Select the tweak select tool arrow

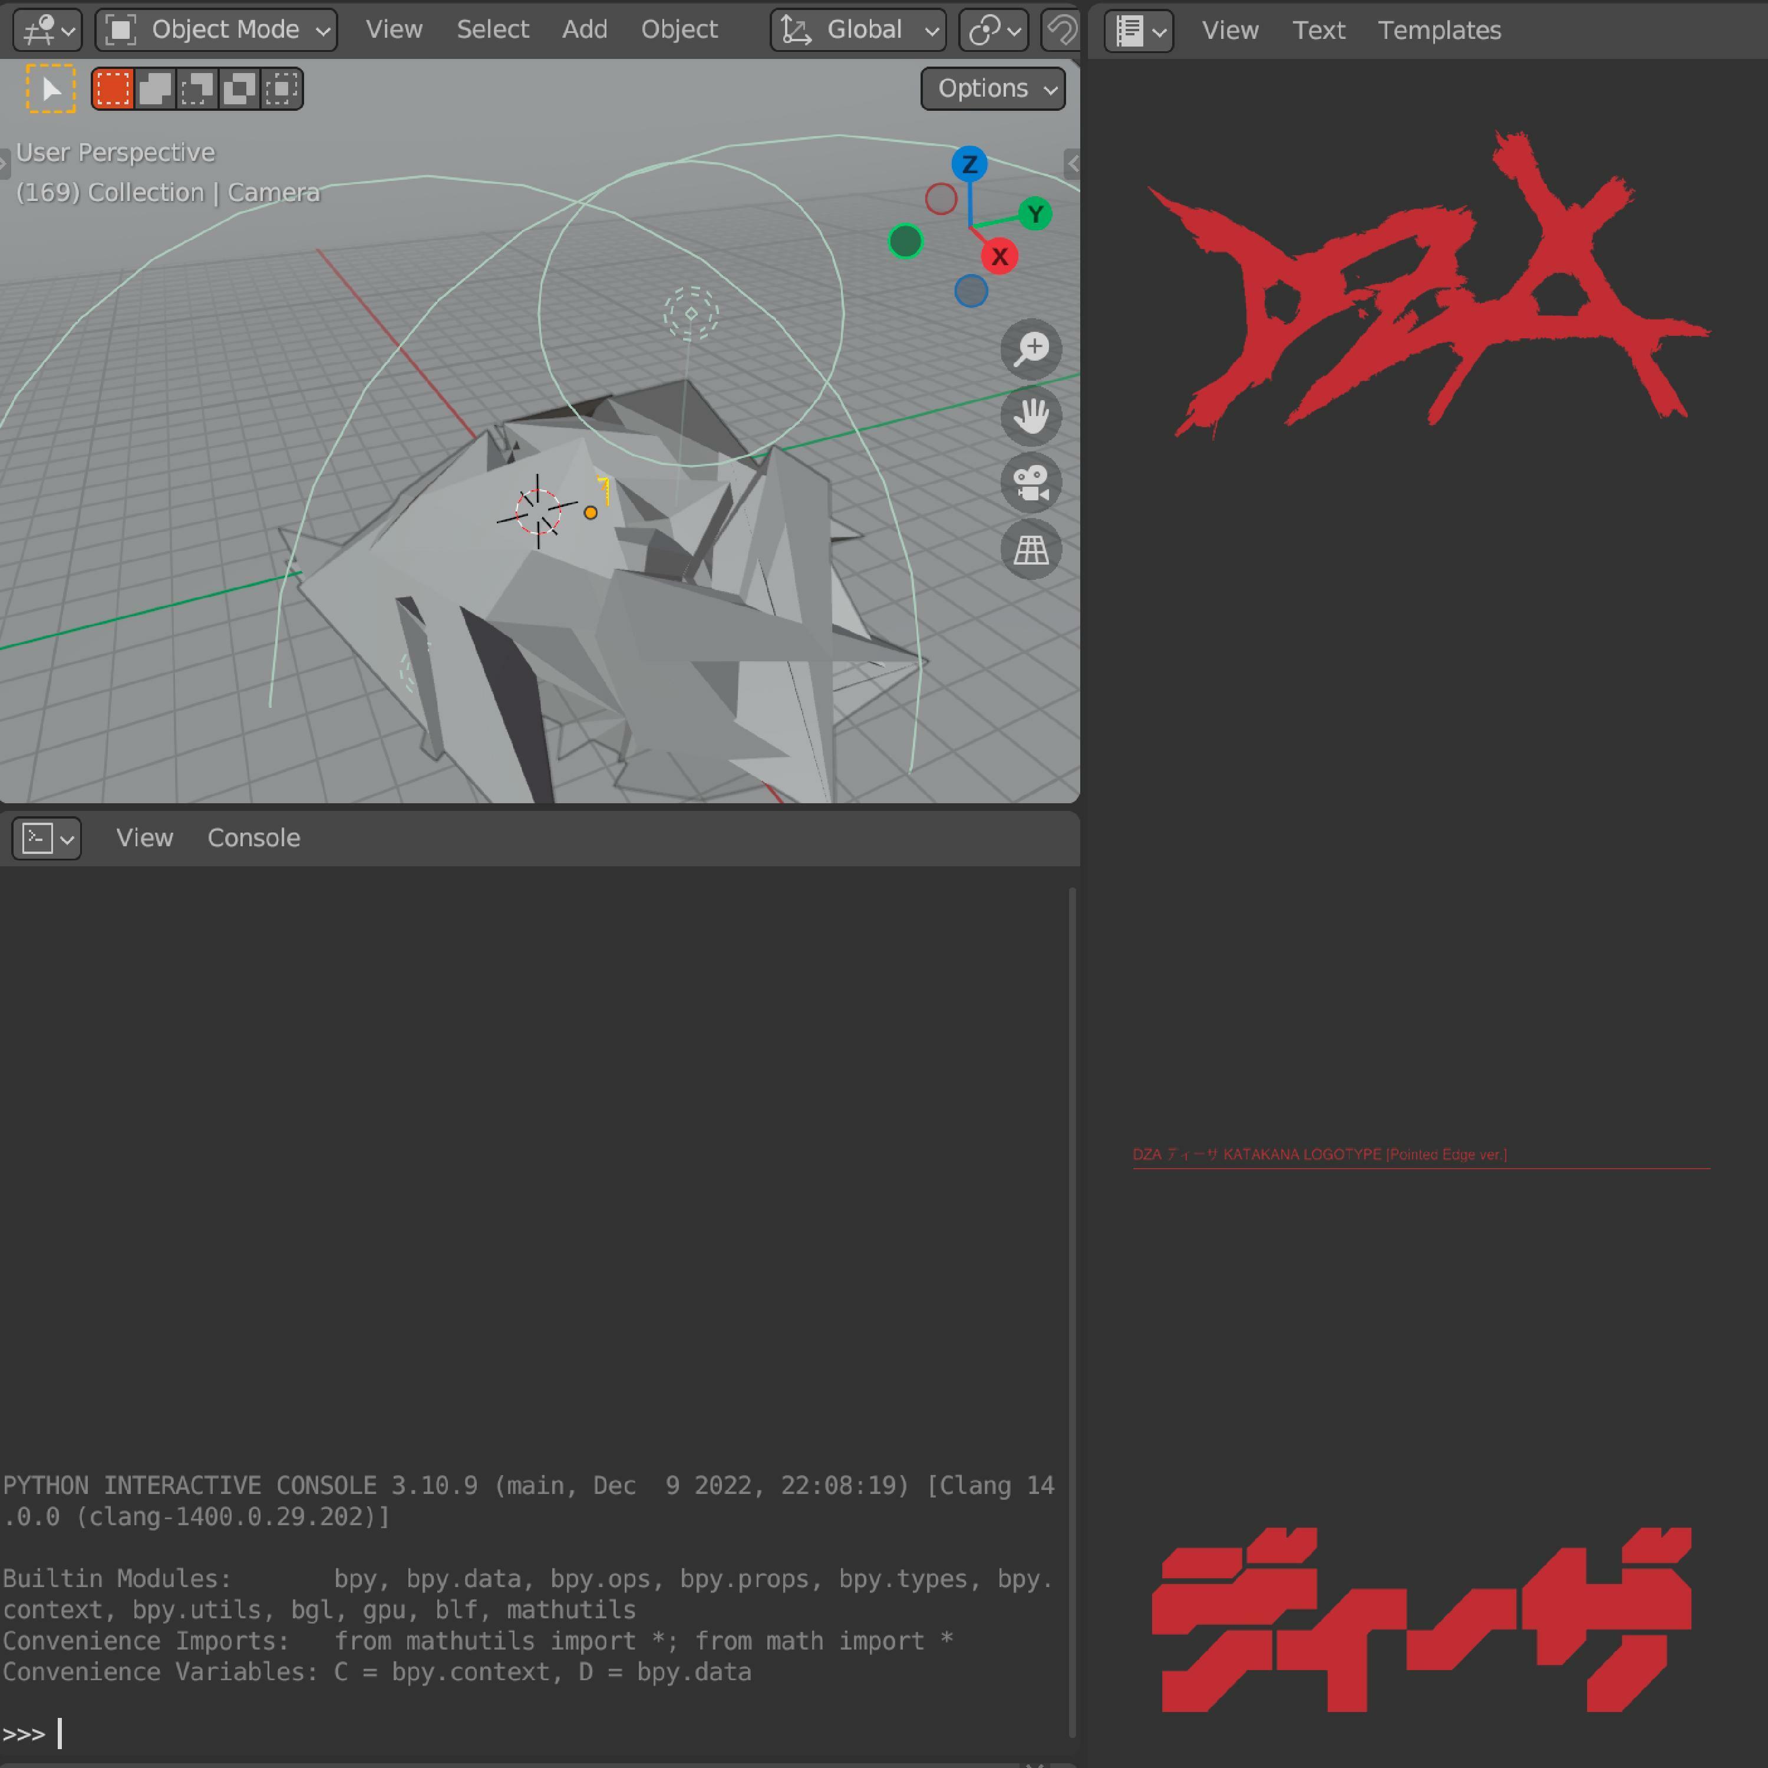click(x=50, y=89)
